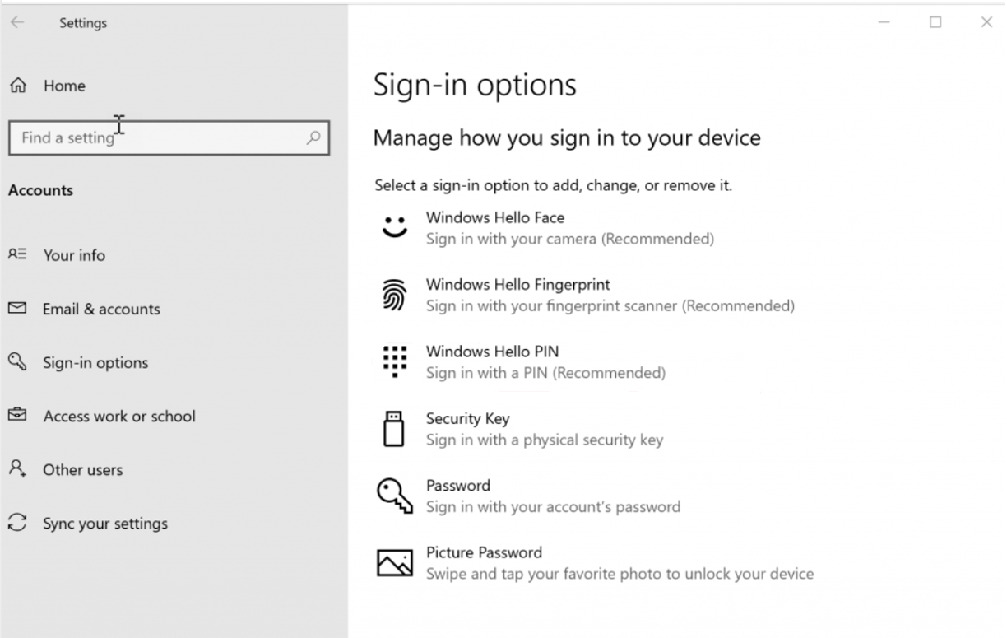Click the Security Key USB icon

point(395,427)
